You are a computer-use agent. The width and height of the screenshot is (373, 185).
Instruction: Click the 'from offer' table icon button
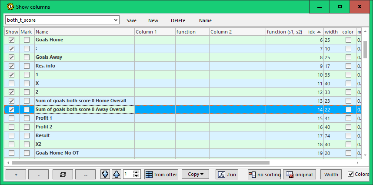tap(161, 175)
